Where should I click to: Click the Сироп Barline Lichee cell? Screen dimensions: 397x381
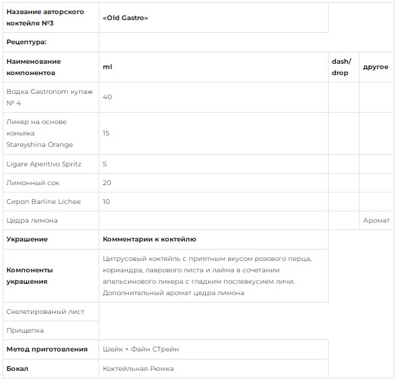(x=51, y=202)
